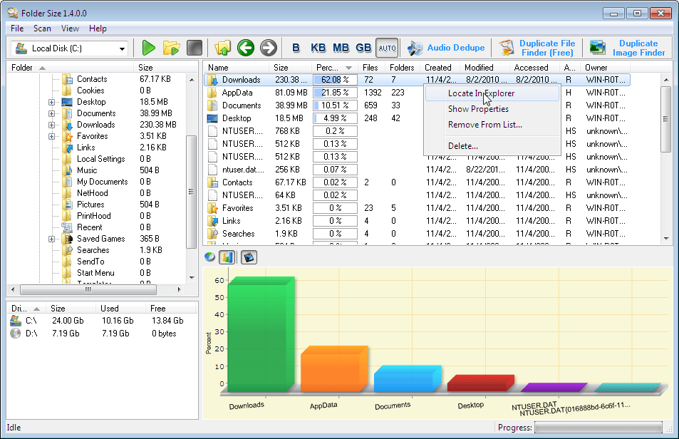Switch size display to KB units
Image resolution: width=679 pixels, height=439 pixels.
pos(318,48)
